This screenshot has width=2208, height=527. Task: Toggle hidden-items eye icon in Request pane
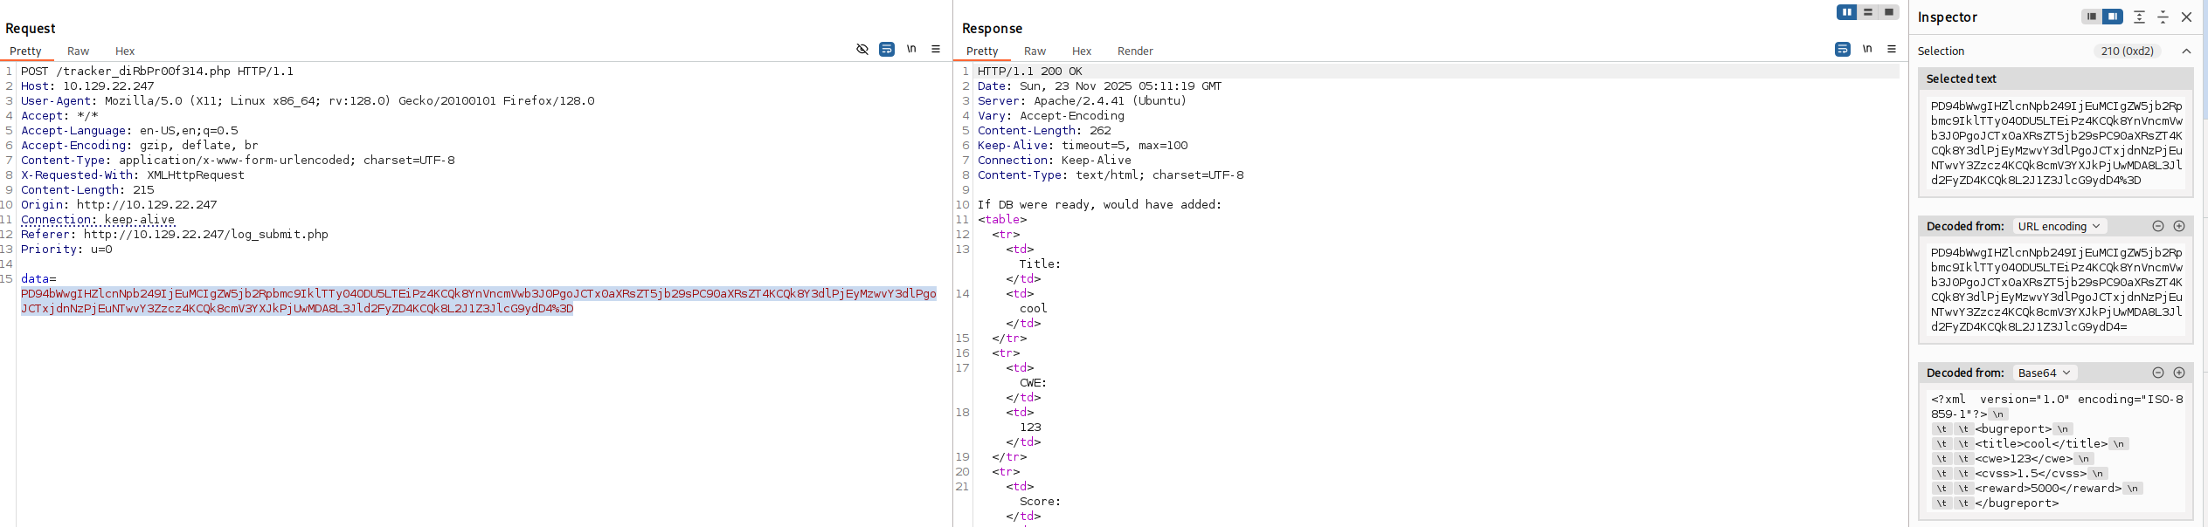(x=862, y=50)
